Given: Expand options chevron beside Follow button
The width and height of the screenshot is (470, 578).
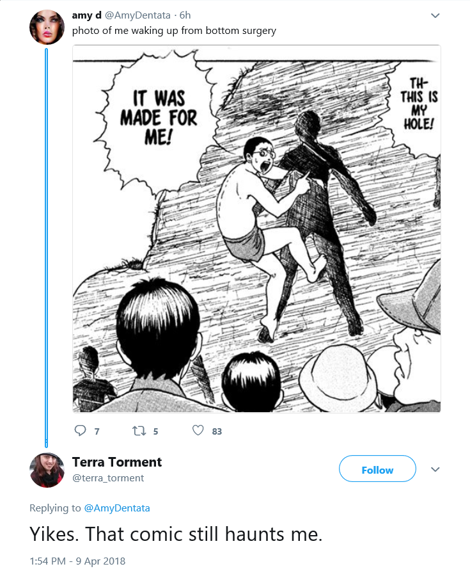Looking at the screenshot, I should pos(435,469).
